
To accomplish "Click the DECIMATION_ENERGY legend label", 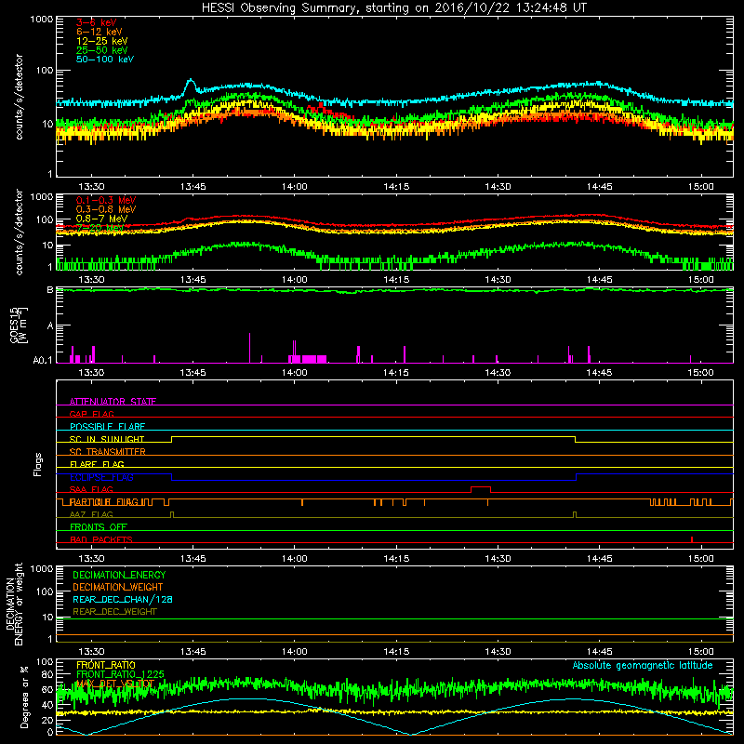I will tap(119, 575).
